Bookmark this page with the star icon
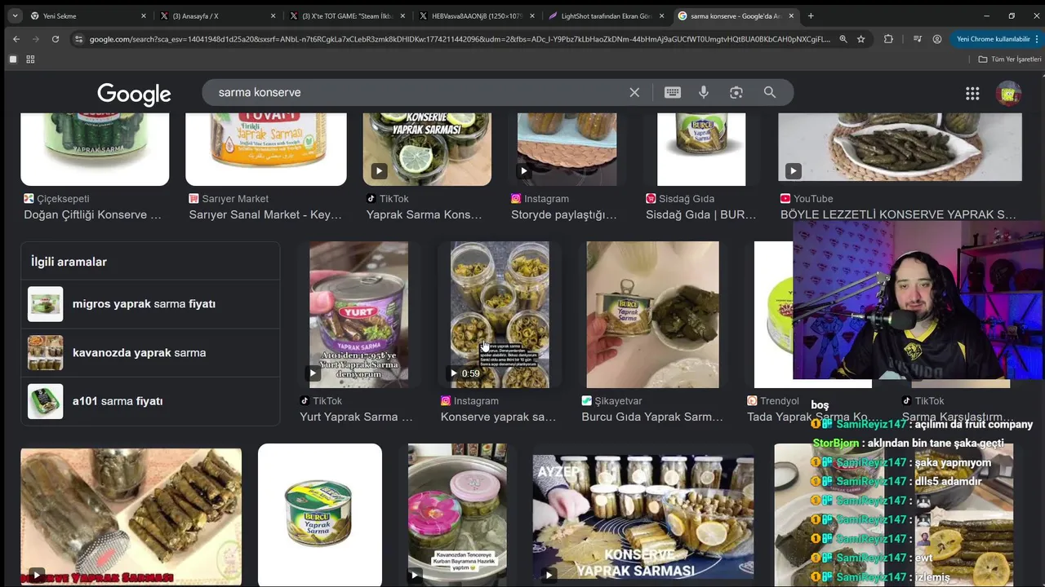The image size is (1045, 587). coord(860,38)
